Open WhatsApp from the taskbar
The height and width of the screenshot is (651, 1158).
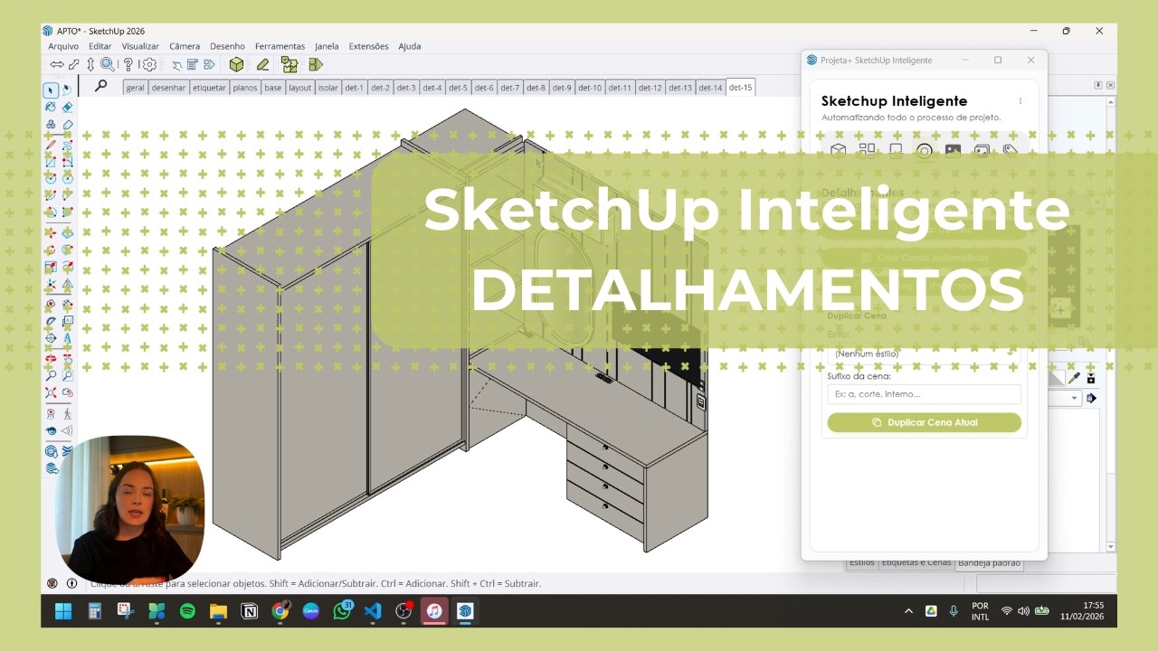click(x=342, y=611)
